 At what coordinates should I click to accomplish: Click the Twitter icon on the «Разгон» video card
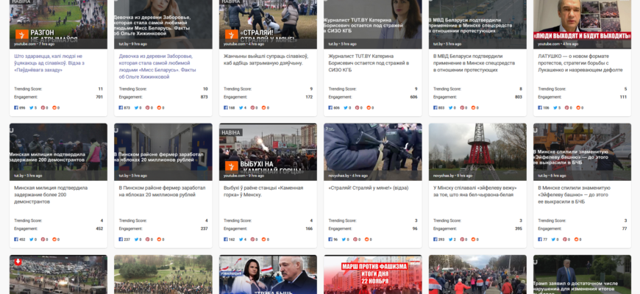coord(29,107)
